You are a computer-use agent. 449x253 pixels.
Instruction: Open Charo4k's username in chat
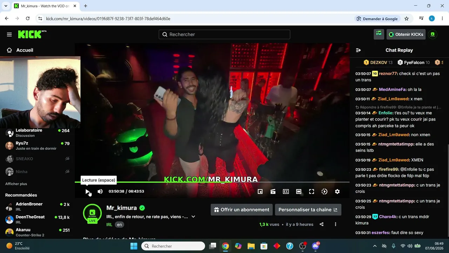(387, 217)
